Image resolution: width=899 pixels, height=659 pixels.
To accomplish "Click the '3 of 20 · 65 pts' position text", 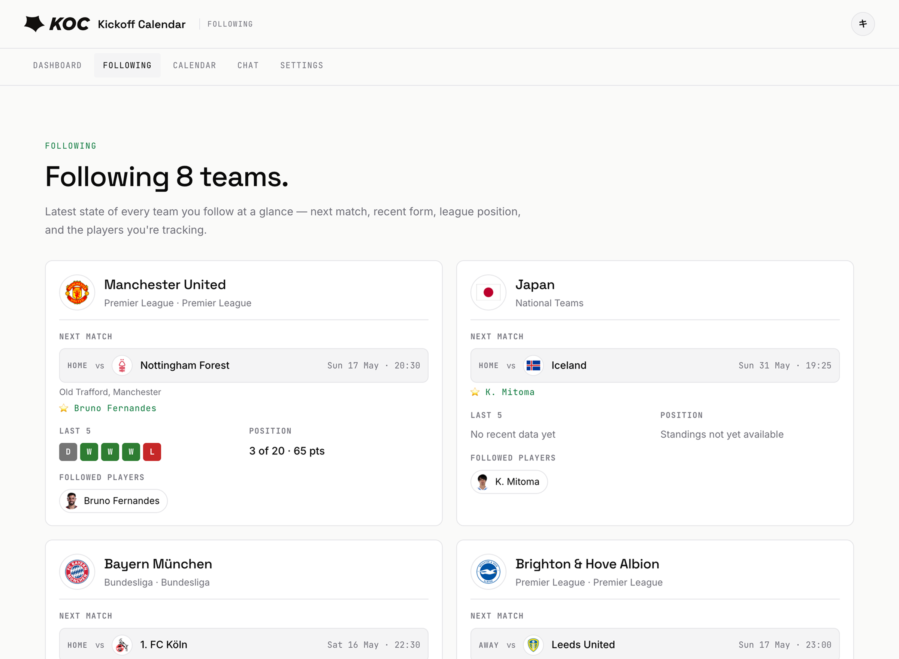I will click(x=287, y=451).
